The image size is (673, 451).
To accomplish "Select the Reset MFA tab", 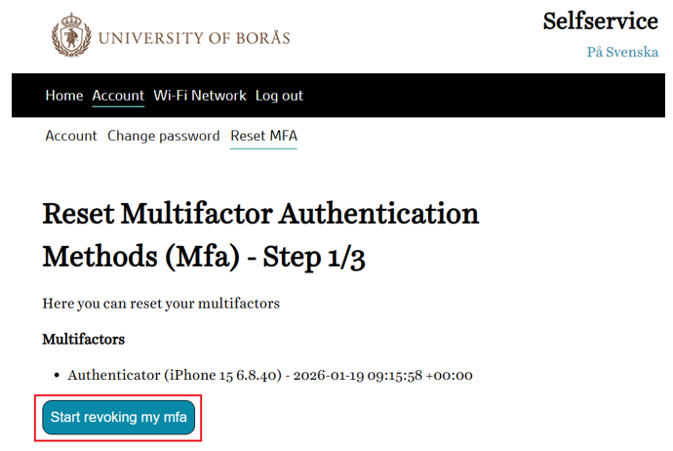I will point(263,136).
